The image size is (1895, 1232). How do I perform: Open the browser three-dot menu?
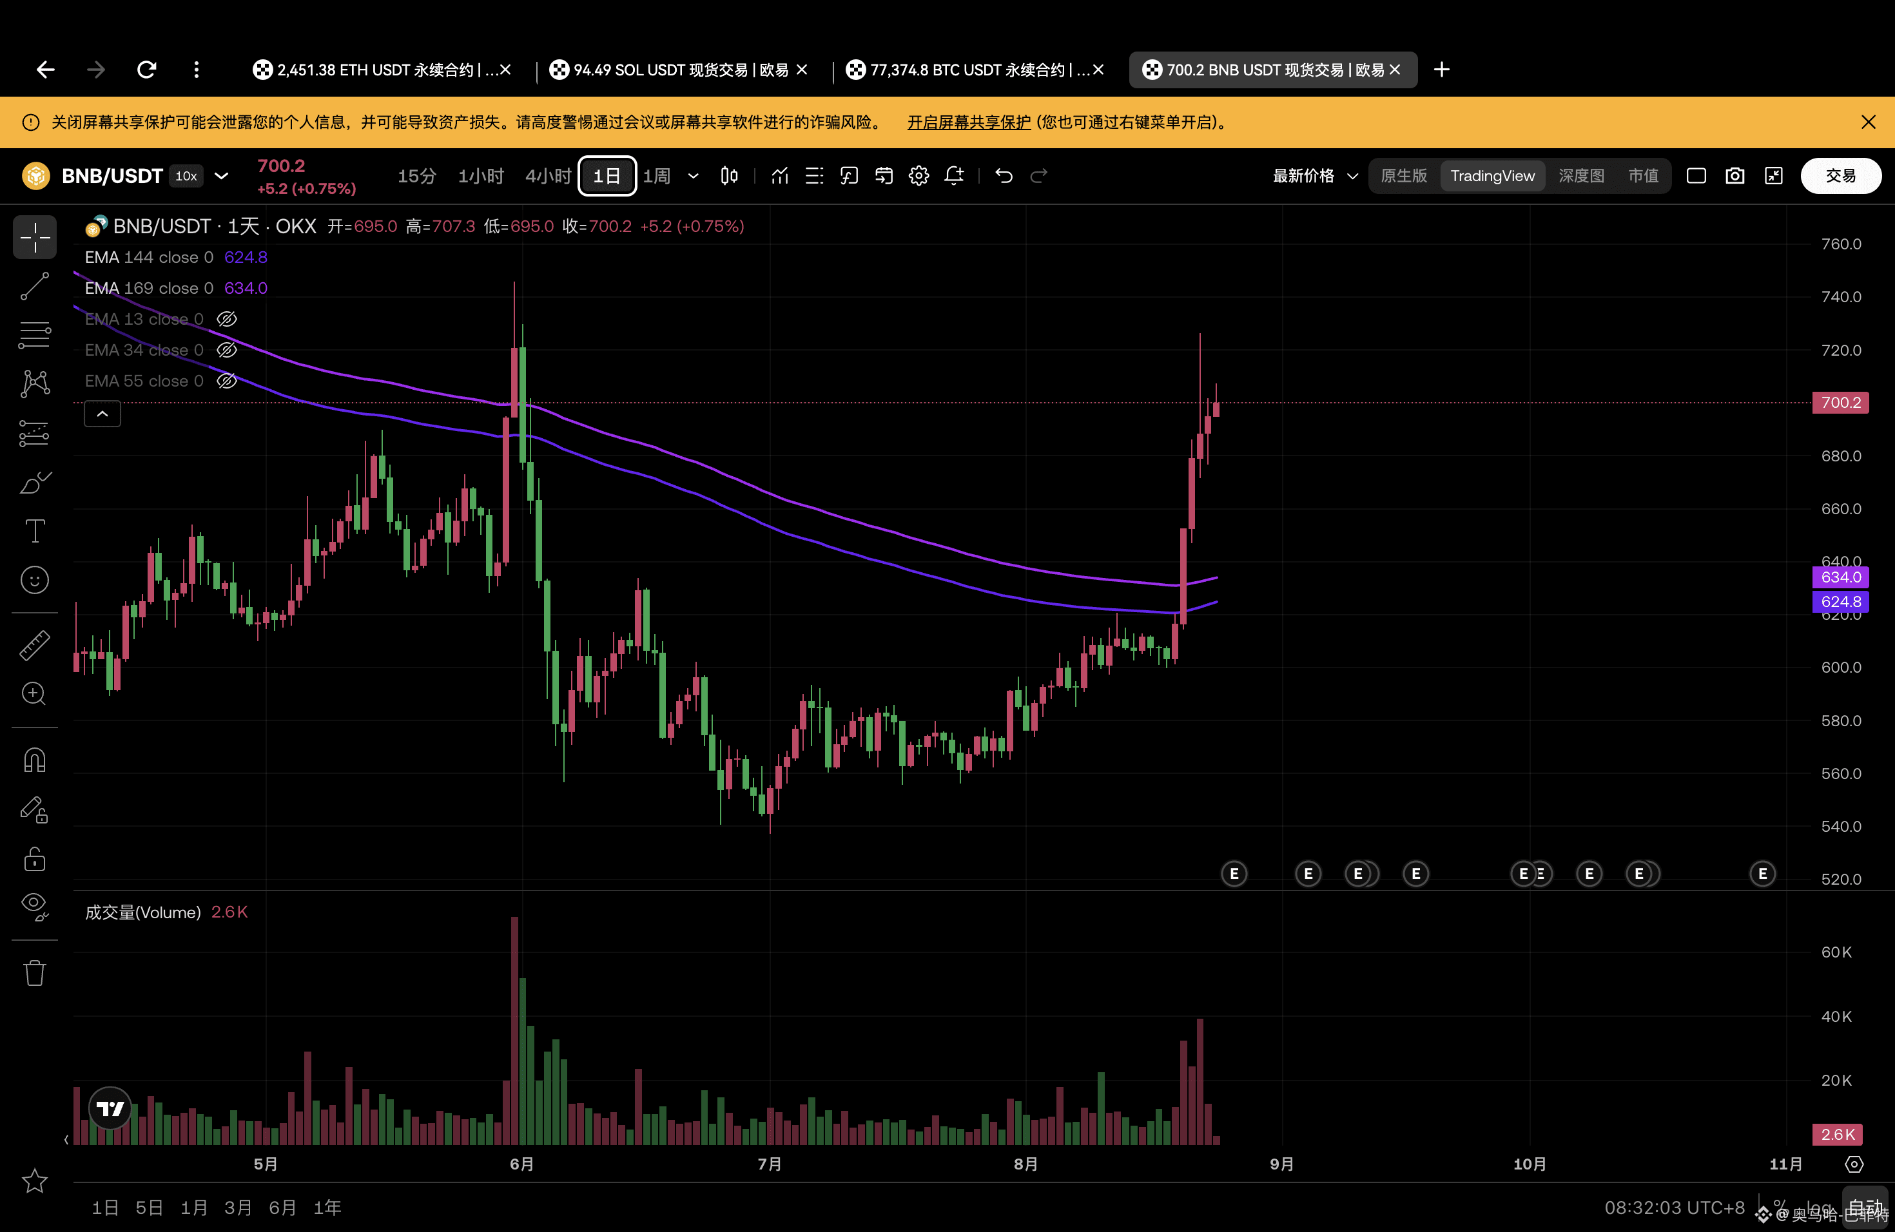[x=197, y=70]
